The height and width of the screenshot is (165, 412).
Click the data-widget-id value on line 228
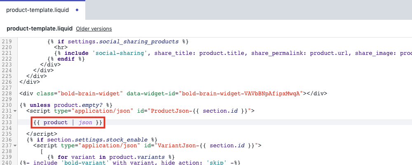(x=241, y=93)
